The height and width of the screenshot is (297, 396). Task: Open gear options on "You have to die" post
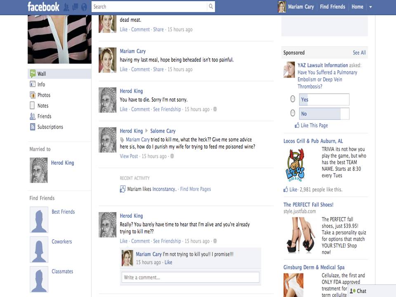coord(215,109)
